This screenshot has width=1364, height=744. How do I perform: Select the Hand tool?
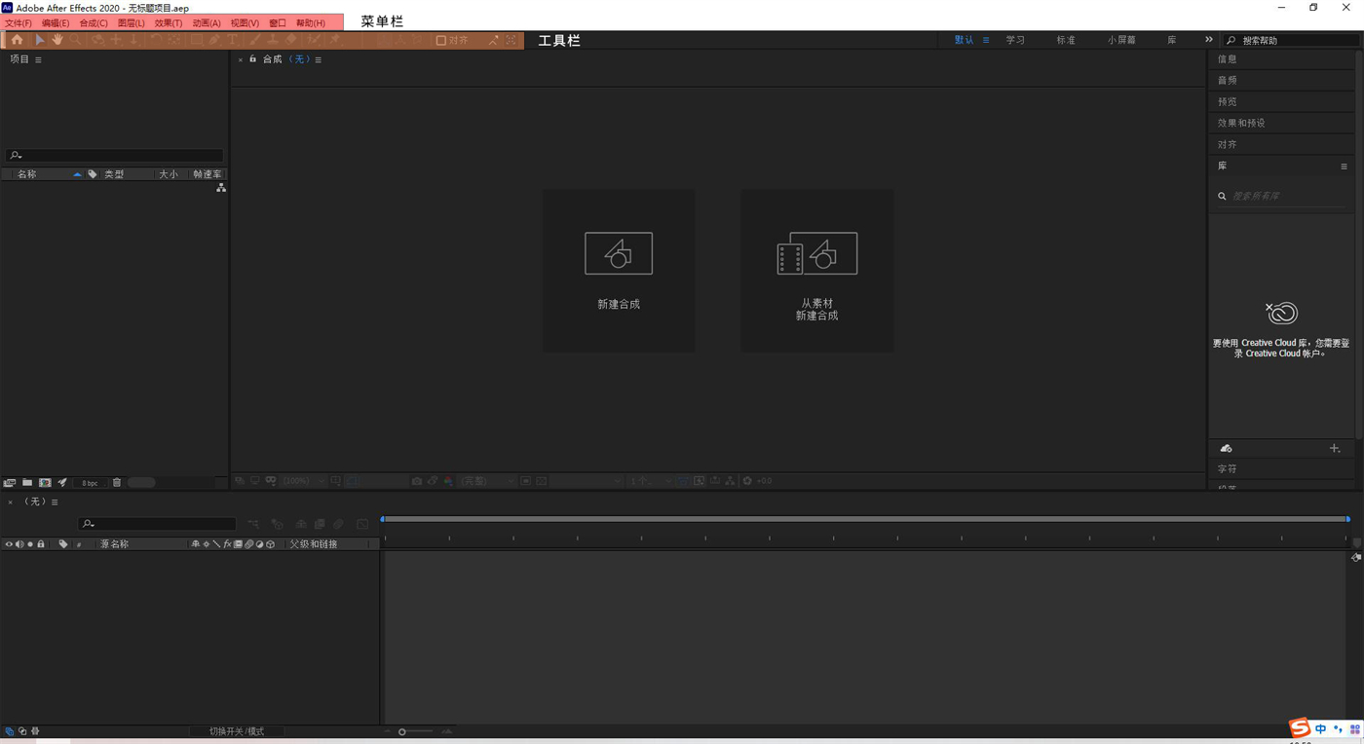(x=57, y=40)
